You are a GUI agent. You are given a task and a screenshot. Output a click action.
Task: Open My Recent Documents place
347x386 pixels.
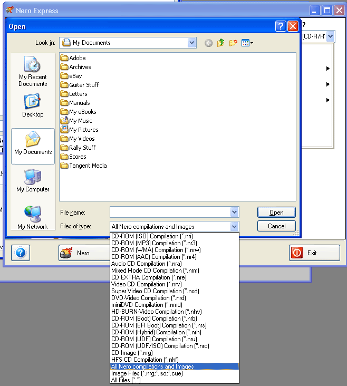click(x=33, y=71)
